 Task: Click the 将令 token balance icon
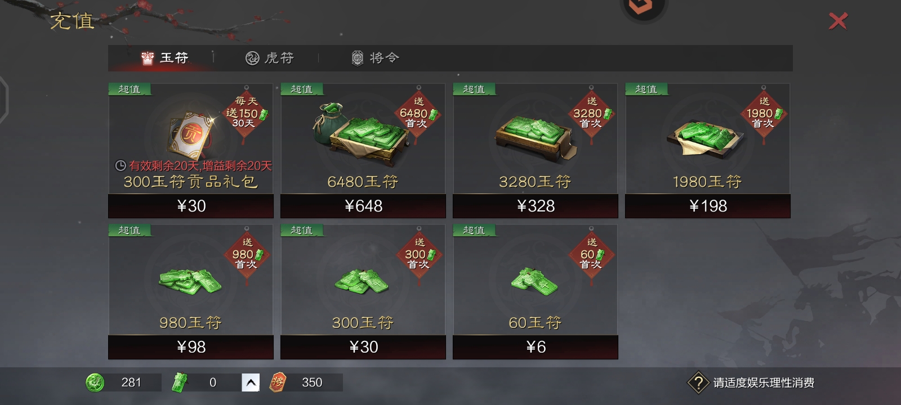pos(278,382)
